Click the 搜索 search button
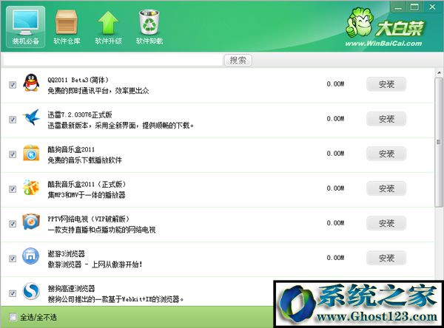This screenshot has height=328, width=444. point(238,61)
